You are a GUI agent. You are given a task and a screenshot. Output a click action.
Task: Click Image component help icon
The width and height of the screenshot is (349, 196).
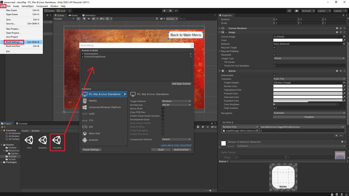pos(336,32)
